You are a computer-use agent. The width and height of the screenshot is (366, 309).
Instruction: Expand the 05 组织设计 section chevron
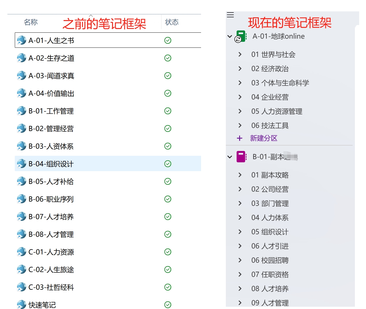click(x=240, y=232)
